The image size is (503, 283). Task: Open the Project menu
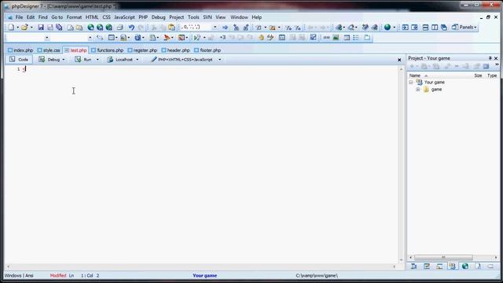coord(176,17)
